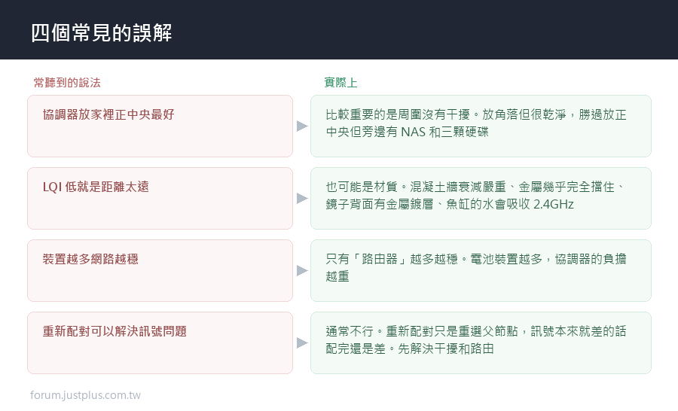This screenshot has width=678, height=411.
Task: Click the text 越重 in the third answer
Action: 337,276
